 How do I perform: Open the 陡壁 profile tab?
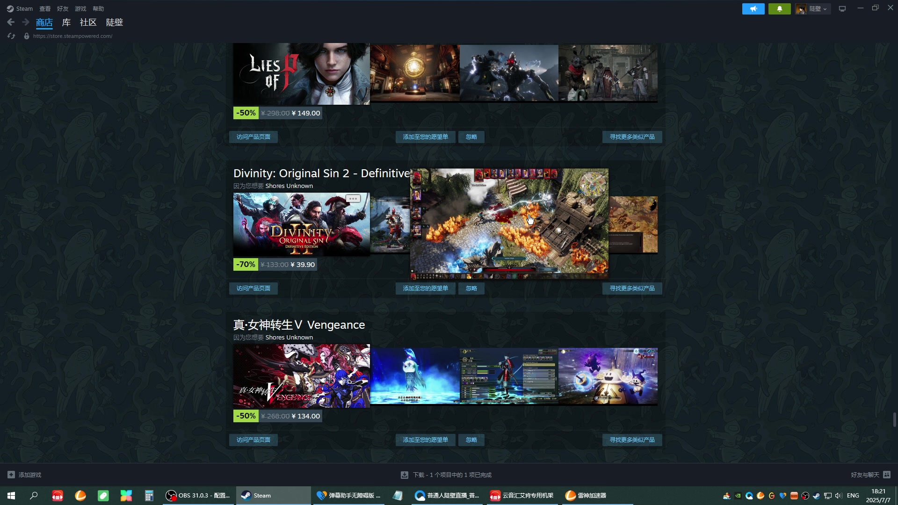115,22
